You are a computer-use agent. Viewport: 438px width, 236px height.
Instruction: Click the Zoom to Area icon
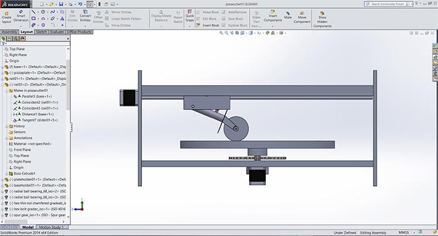pos(227,33)
